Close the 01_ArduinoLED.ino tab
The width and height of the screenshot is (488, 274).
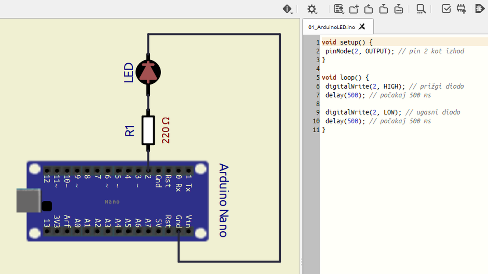click(362, 27)
